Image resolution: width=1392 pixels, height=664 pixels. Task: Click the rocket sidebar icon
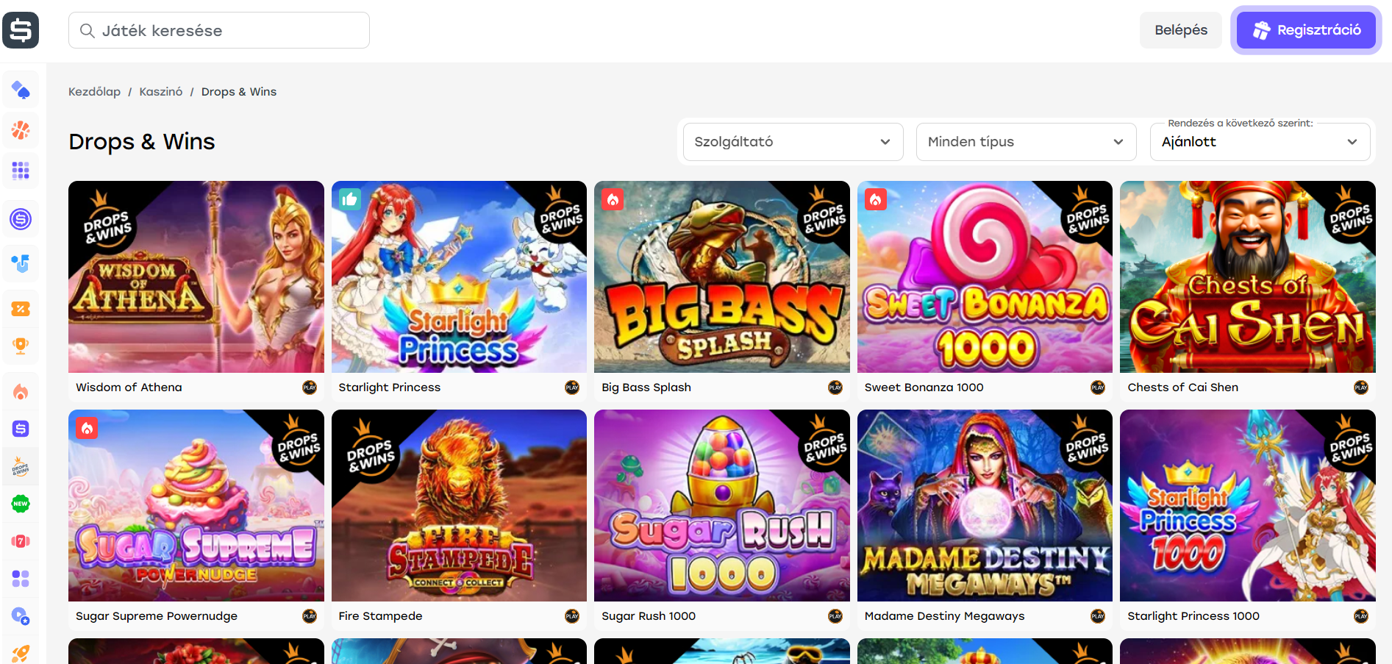click(21, 653)
